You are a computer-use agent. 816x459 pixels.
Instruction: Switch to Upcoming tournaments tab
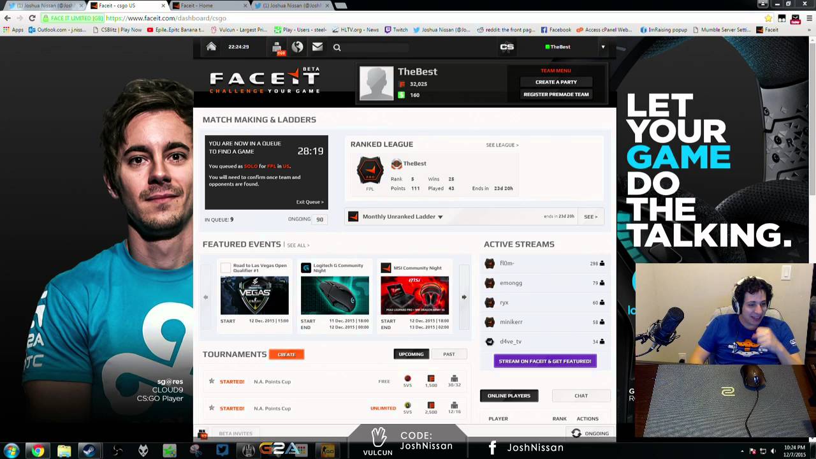pyautogui.click(x=411, y=354)
